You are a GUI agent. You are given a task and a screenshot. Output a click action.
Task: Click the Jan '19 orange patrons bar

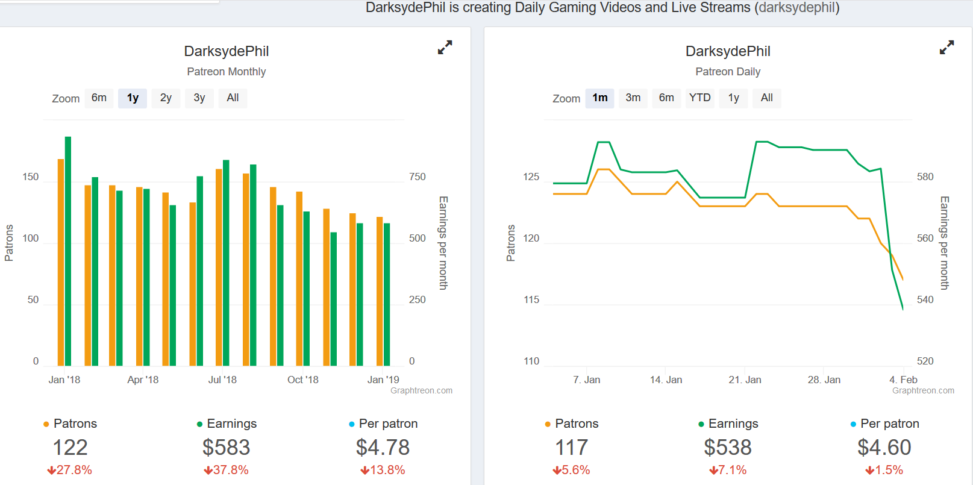[x=380, y=291]
